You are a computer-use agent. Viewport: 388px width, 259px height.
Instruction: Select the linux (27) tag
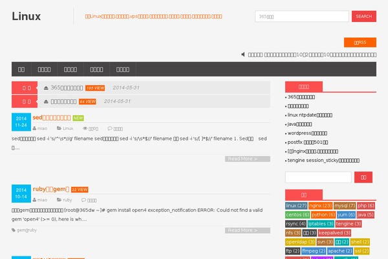click(x=296, y=205)
